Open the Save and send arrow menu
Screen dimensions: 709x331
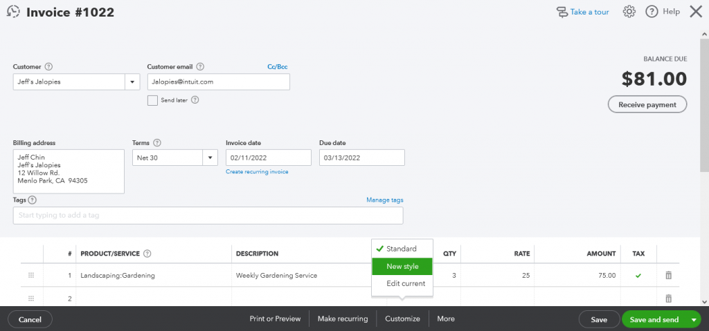click(694, 319)
